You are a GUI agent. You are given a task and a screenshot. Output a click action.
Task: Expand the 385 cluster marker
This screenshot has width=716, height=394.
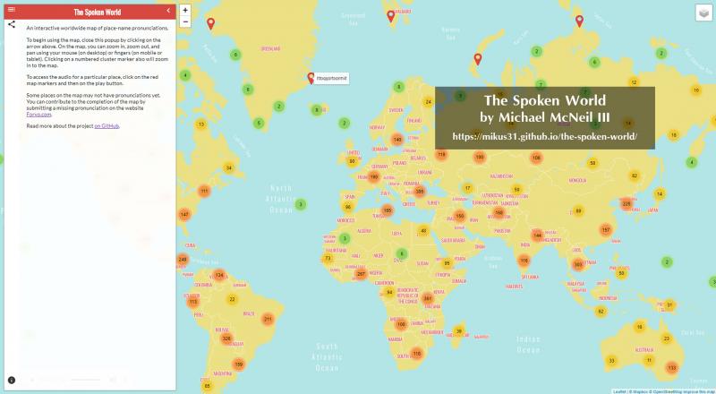pos(421,192)
